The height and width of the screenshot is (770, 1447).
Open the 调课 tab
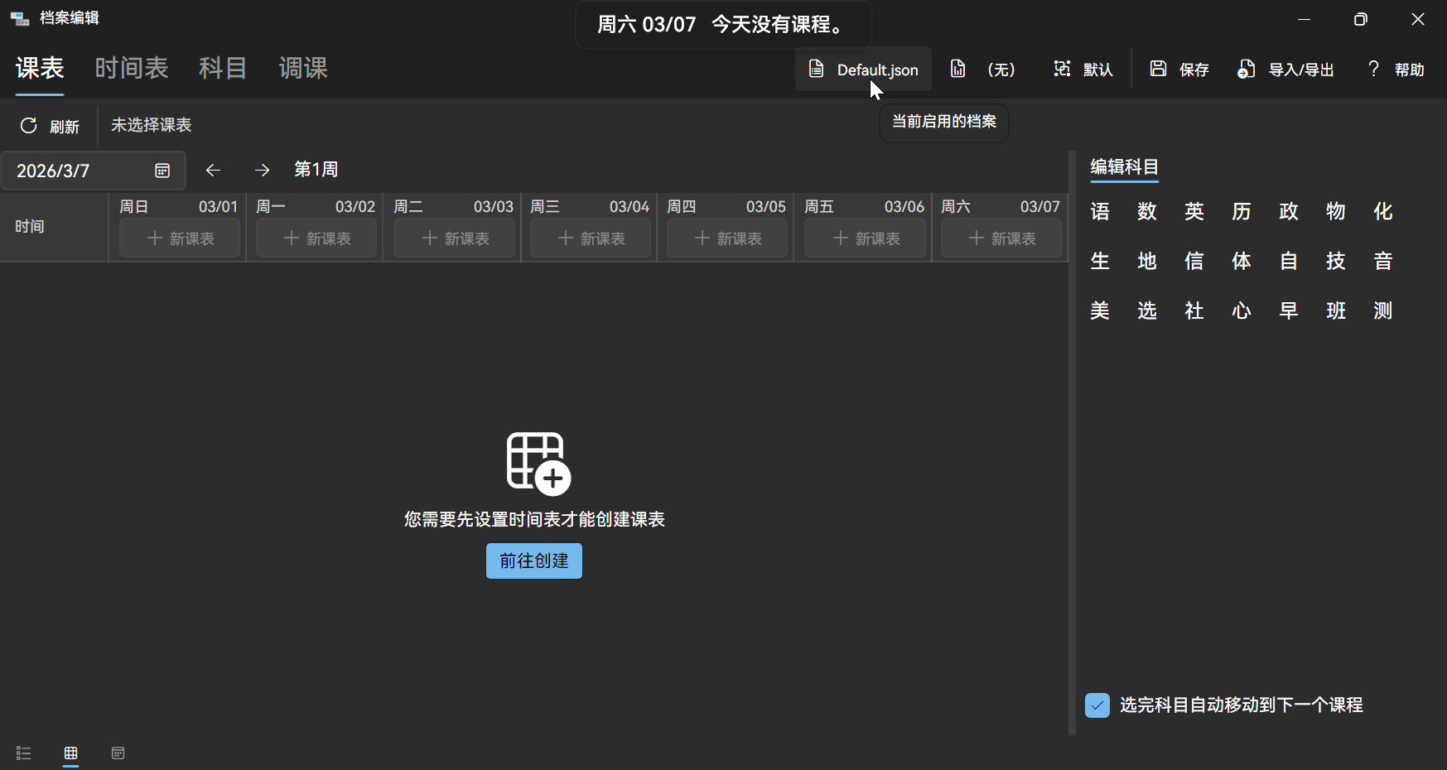[x=303, y=68]
